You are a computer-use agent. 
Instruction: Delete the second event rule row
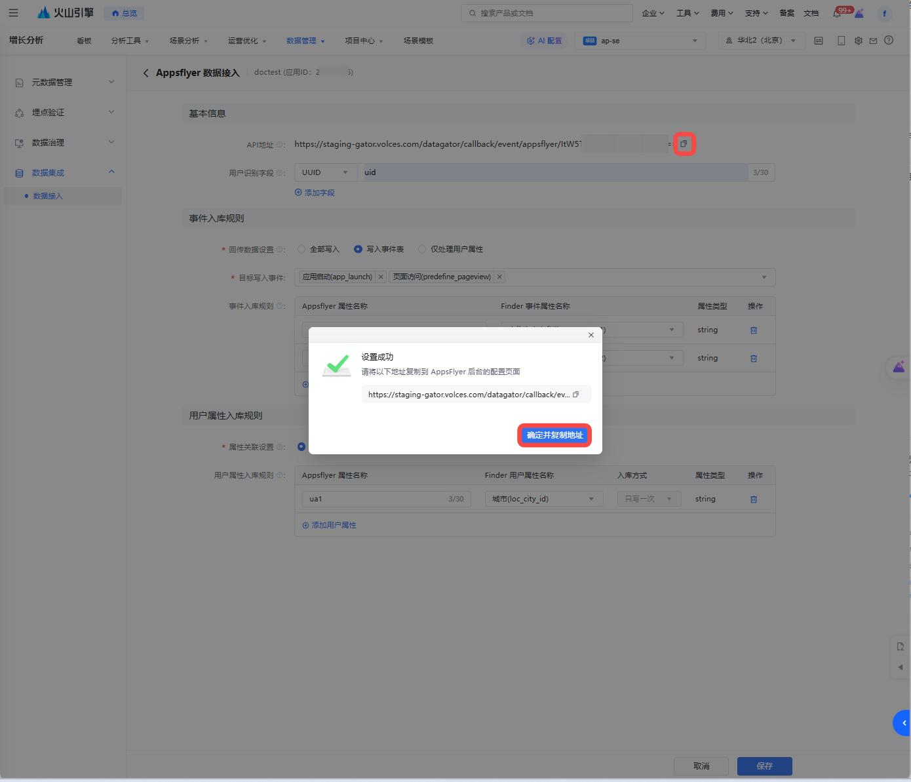coord(754,359)
